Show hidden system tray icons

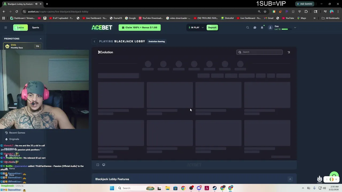[x=303, y=188]
